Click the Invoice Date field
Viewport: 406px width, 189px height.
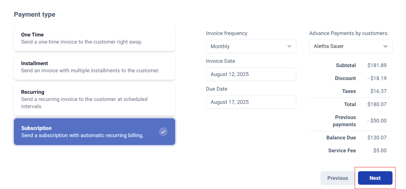[x=251, y=74]
